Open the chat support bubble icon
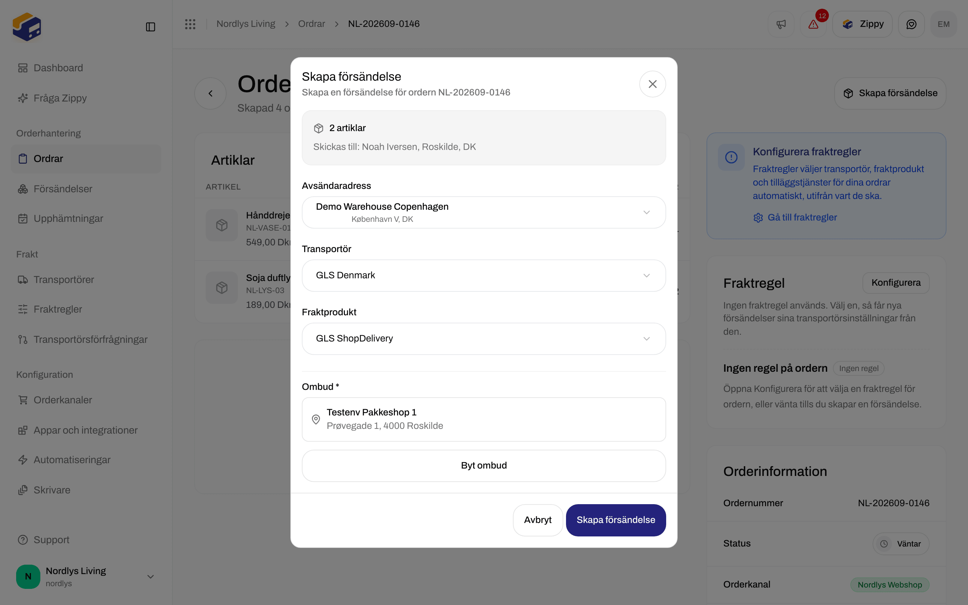This screenshot has width=968, height=605. point(911,24)
